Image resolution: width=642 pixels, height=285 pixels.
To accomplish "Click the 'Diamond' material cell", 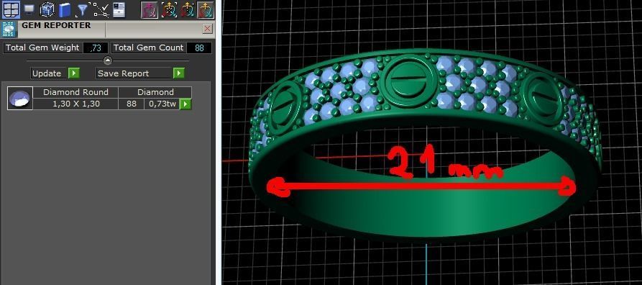I will [x=155, y=92].
